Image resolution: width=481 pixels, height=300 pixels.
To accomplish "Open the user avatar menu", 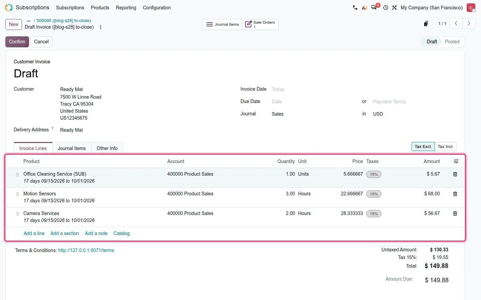I will pyautogui.click(x=471, y=8).
